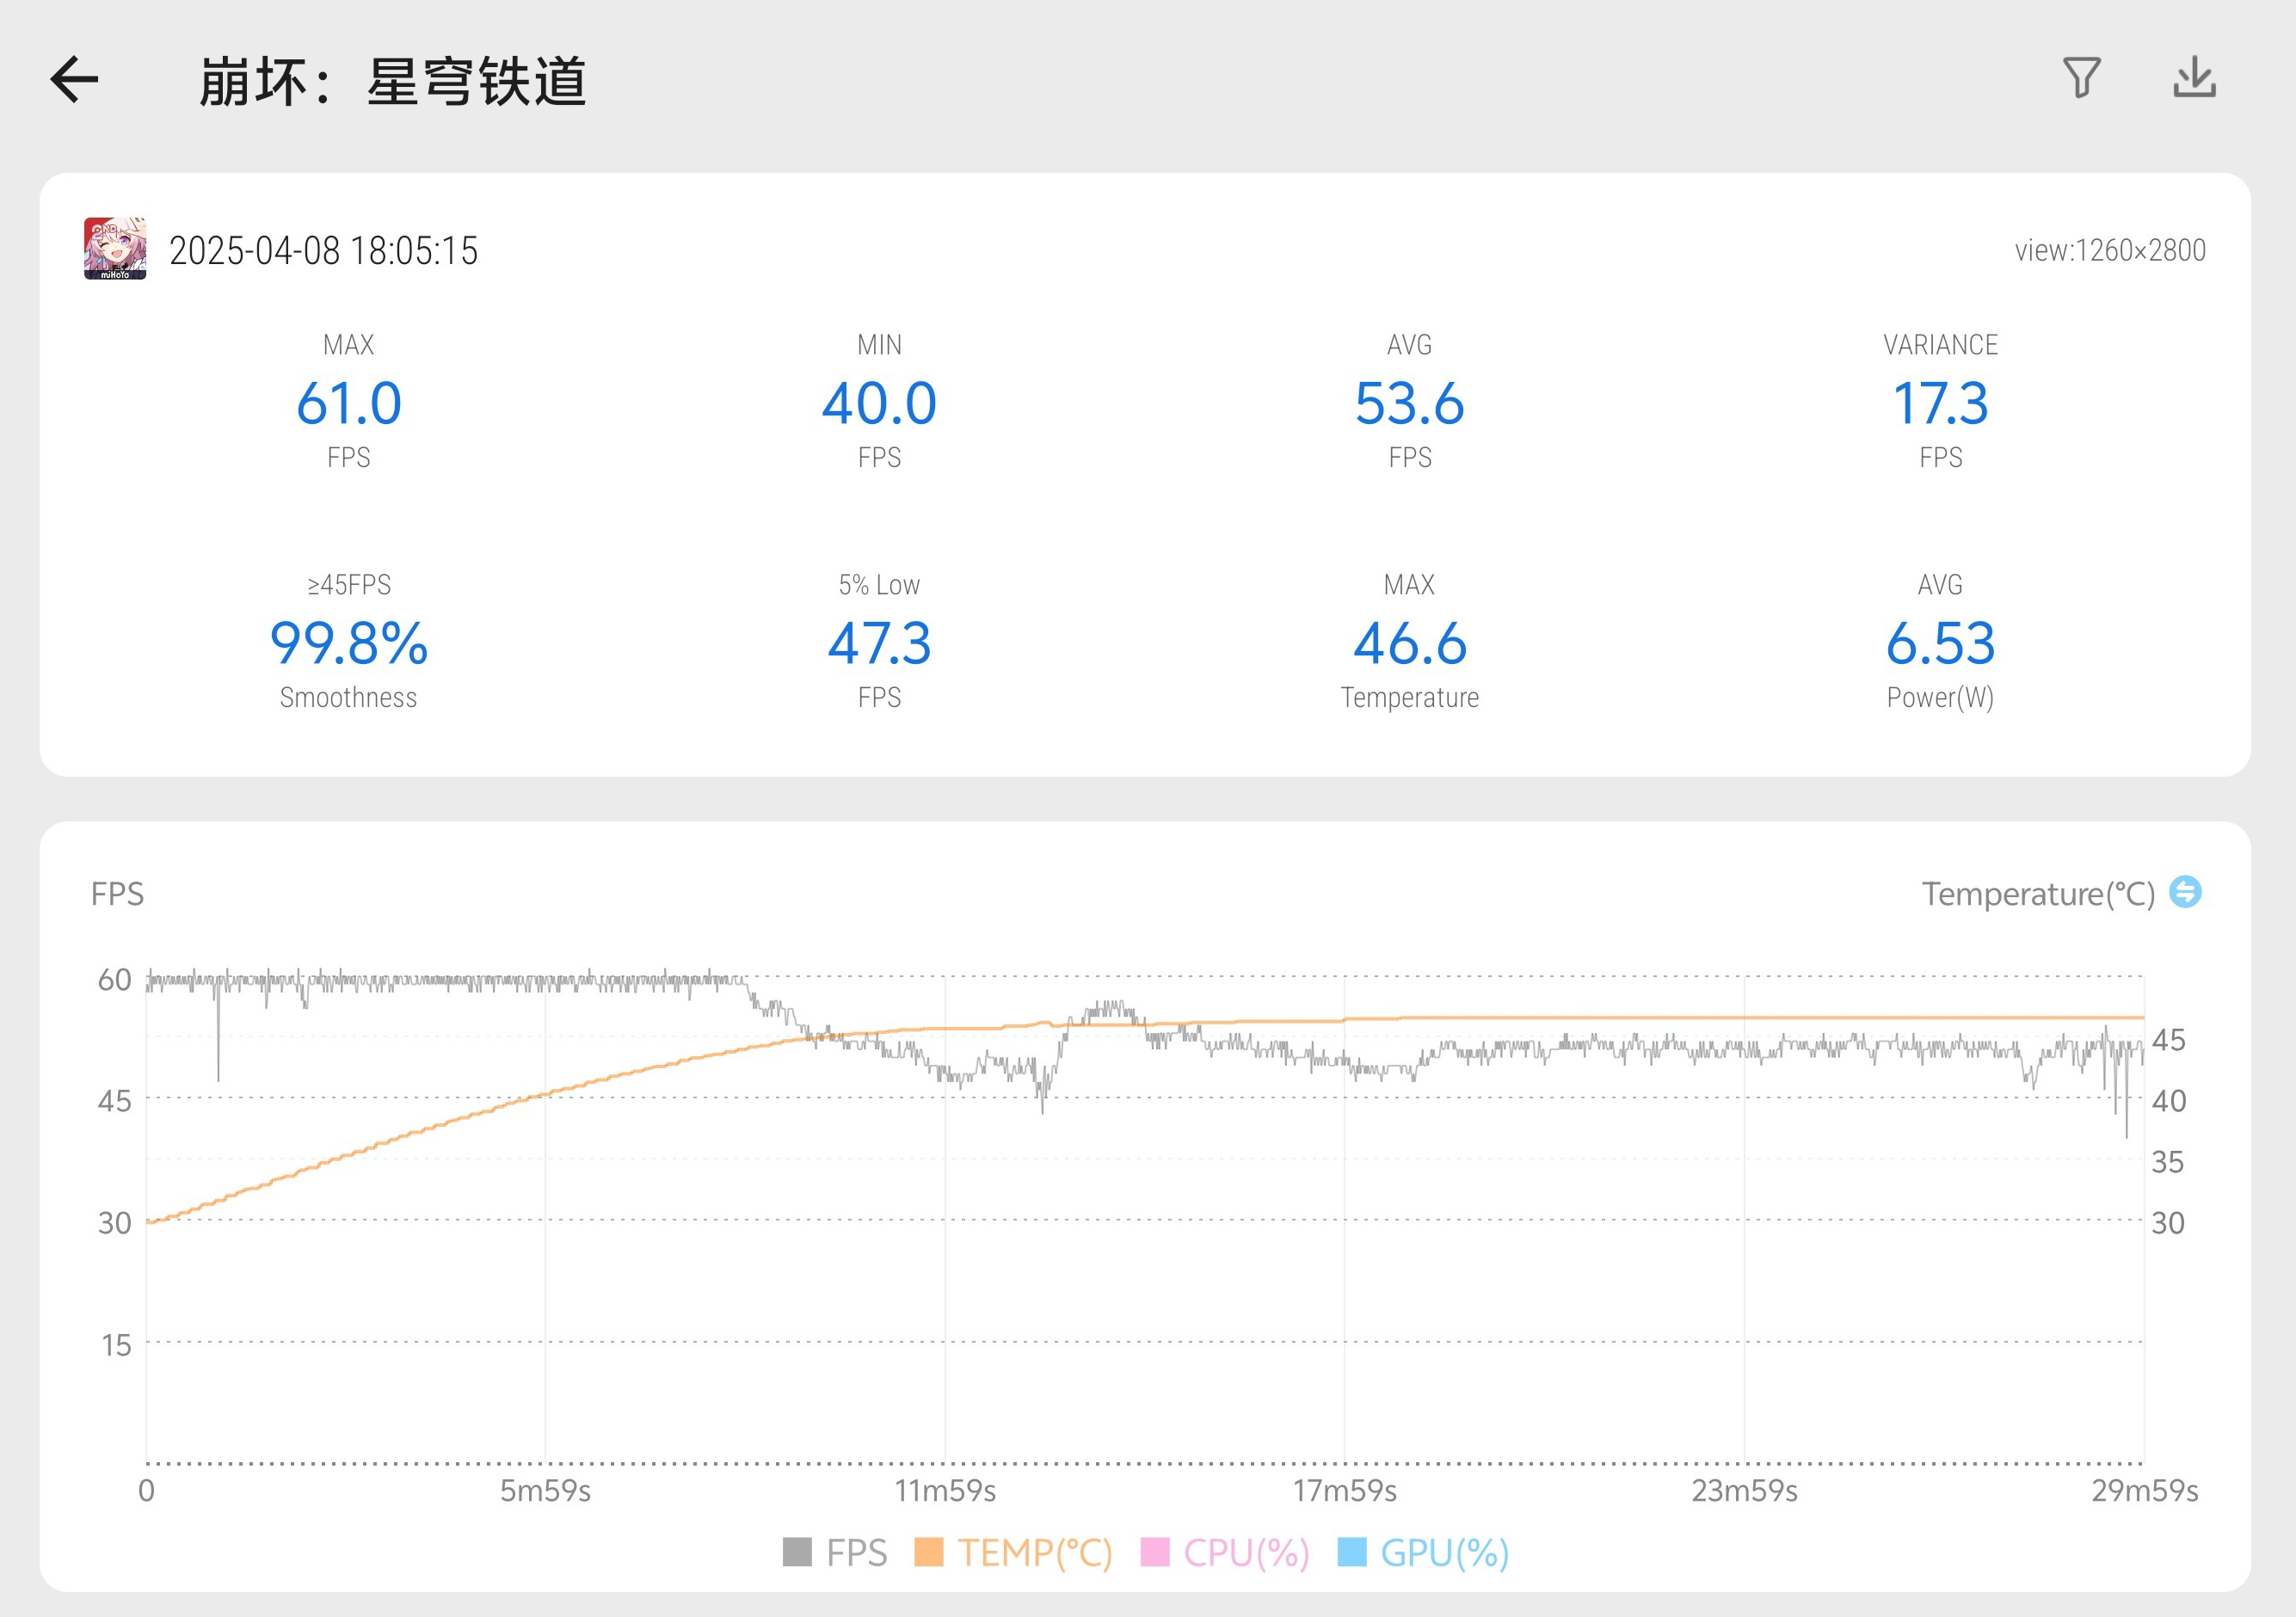The image size is (2296, 1617).
Task: Click the 6.53 average Power value
Action: 1940,643
